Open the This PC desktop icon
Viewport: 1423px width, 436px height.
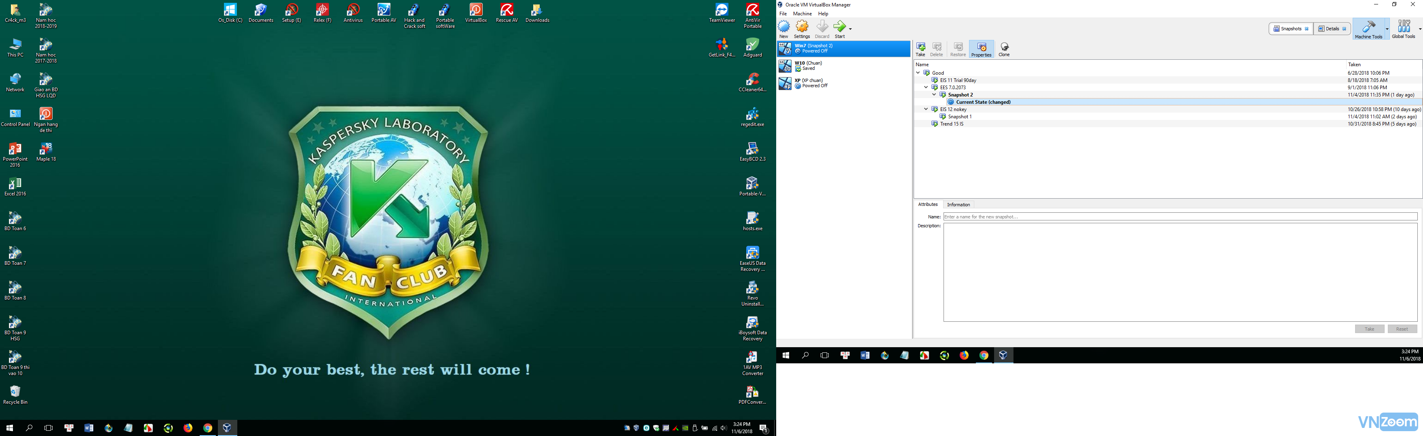(15, 48)
